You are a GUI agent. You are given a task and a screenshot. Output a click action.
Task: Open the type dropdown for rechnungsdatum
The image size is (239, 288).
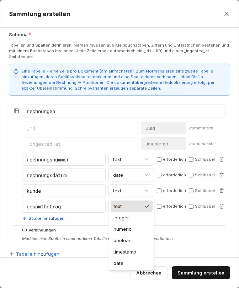131,175
